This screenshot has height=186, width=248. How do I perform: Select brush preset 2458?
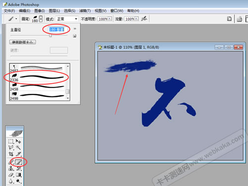38,87
